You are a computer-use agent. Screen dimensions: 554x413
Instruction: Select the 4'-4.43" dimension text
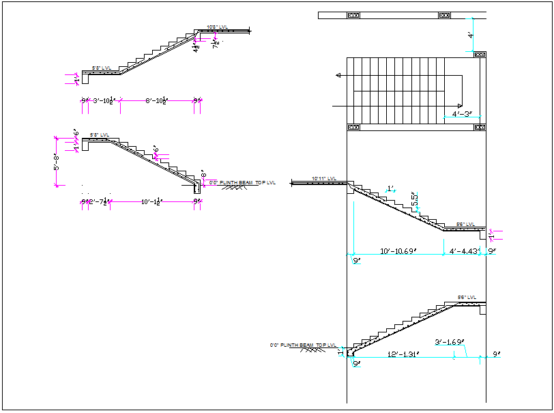pyautogui.click(x=464, y=250)
